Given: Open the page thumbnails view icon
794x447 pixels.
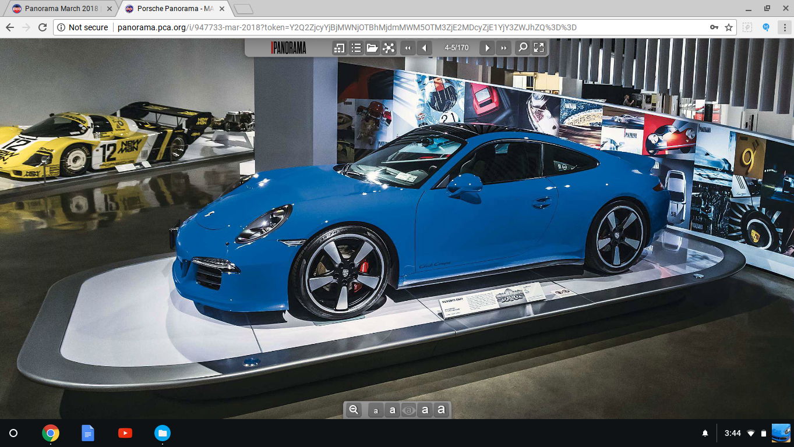Looking at the screenshot, I should [x=339, y=48].
